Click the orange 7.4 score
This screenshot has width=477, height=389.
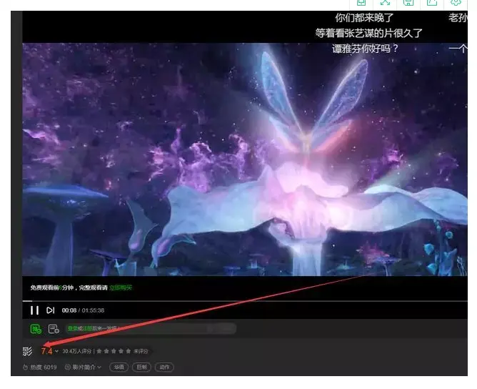point(47,351)
